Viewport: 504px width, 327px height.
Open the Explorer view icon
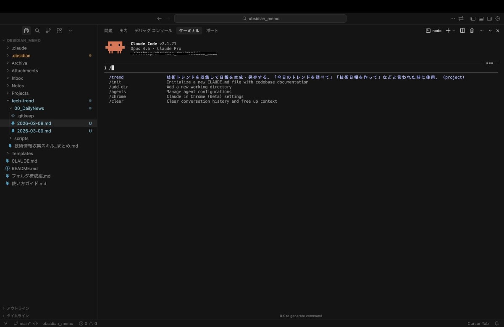point(26,31)
